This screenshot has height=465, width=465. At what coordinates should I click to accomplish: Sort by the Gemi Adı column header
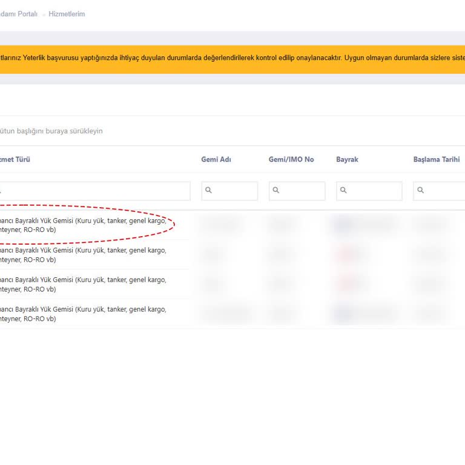tap(216, 159)
